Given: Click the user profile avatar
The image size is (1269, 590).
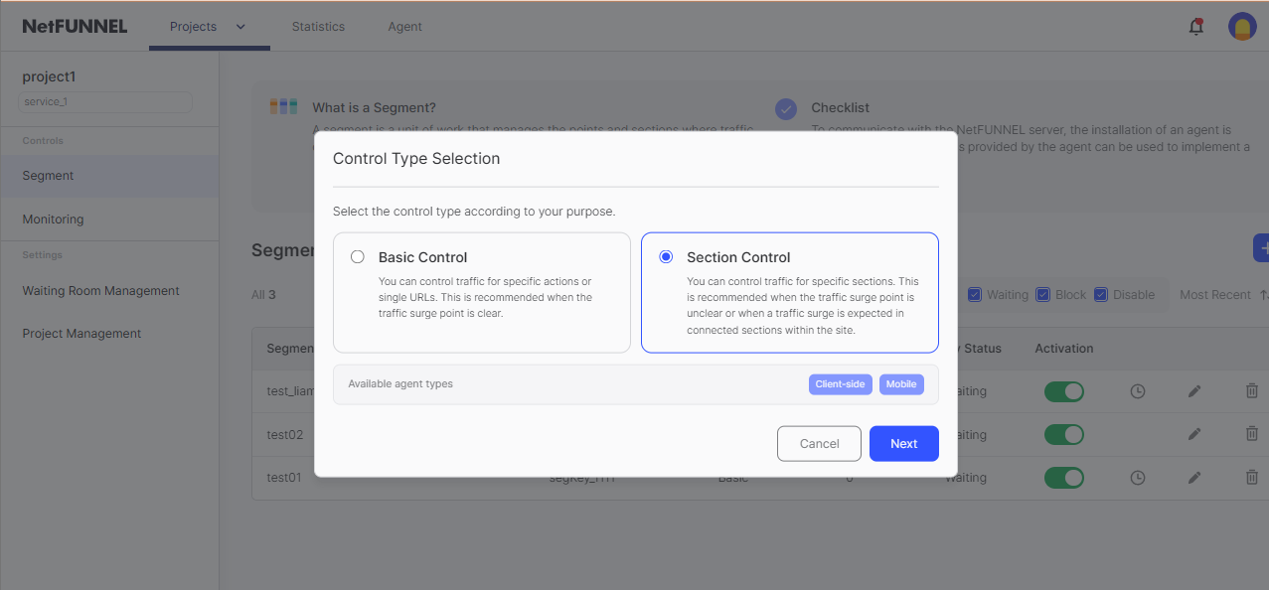Looking at the screenshot, I should click(x=1242, y=26).
